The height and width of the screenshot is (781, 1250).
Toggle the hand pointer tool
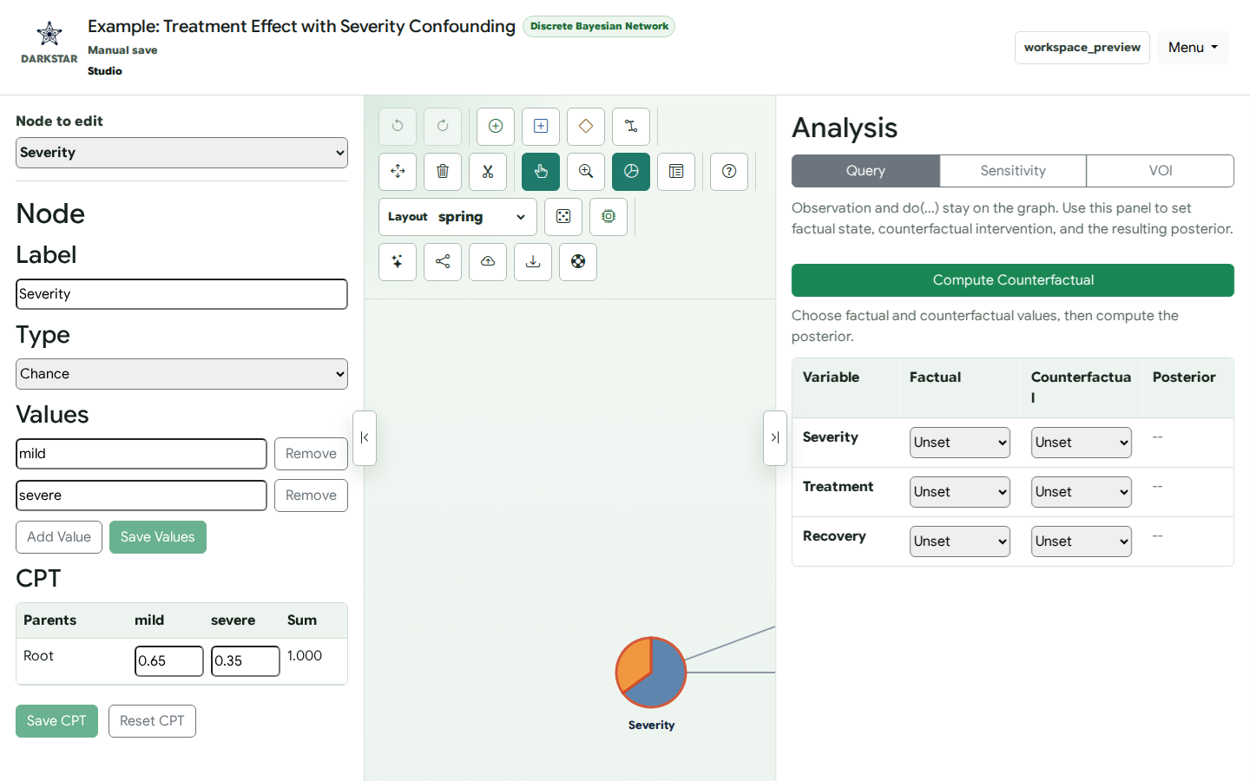pyautogui.click(x=541, y=172)
